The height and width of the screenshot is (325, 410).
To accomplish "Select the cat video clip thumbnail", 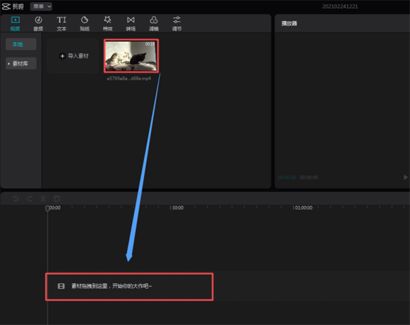I will pyautogui.click(x=131, y=56).
